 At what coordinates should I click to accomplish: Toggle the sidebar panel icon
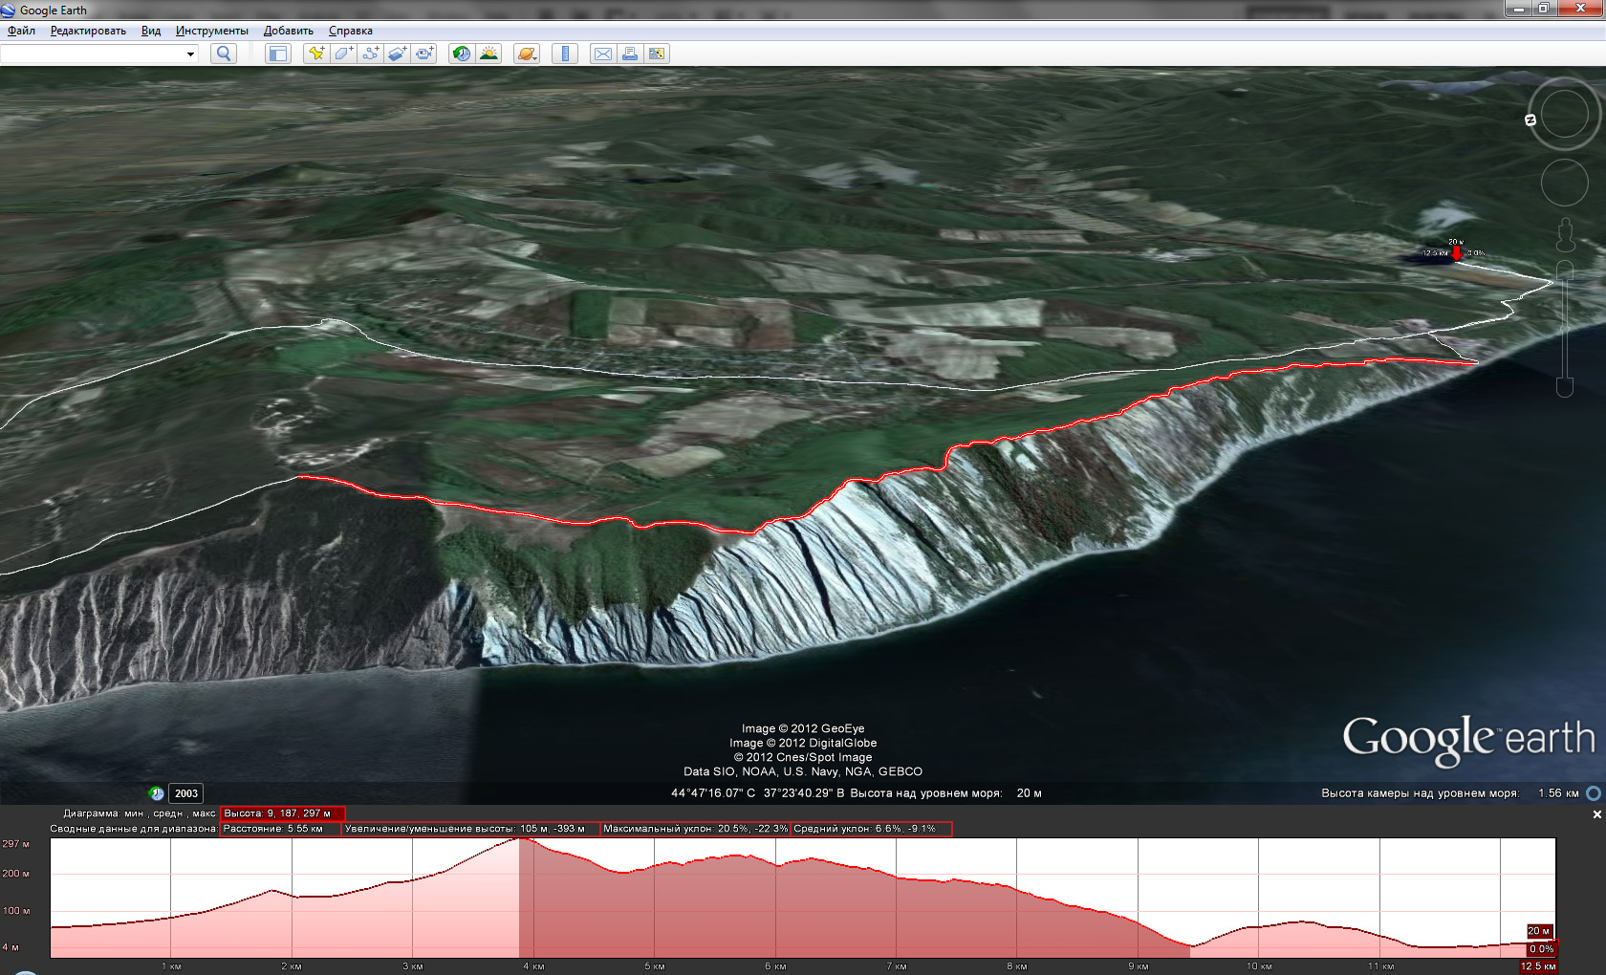coord(277,54)
